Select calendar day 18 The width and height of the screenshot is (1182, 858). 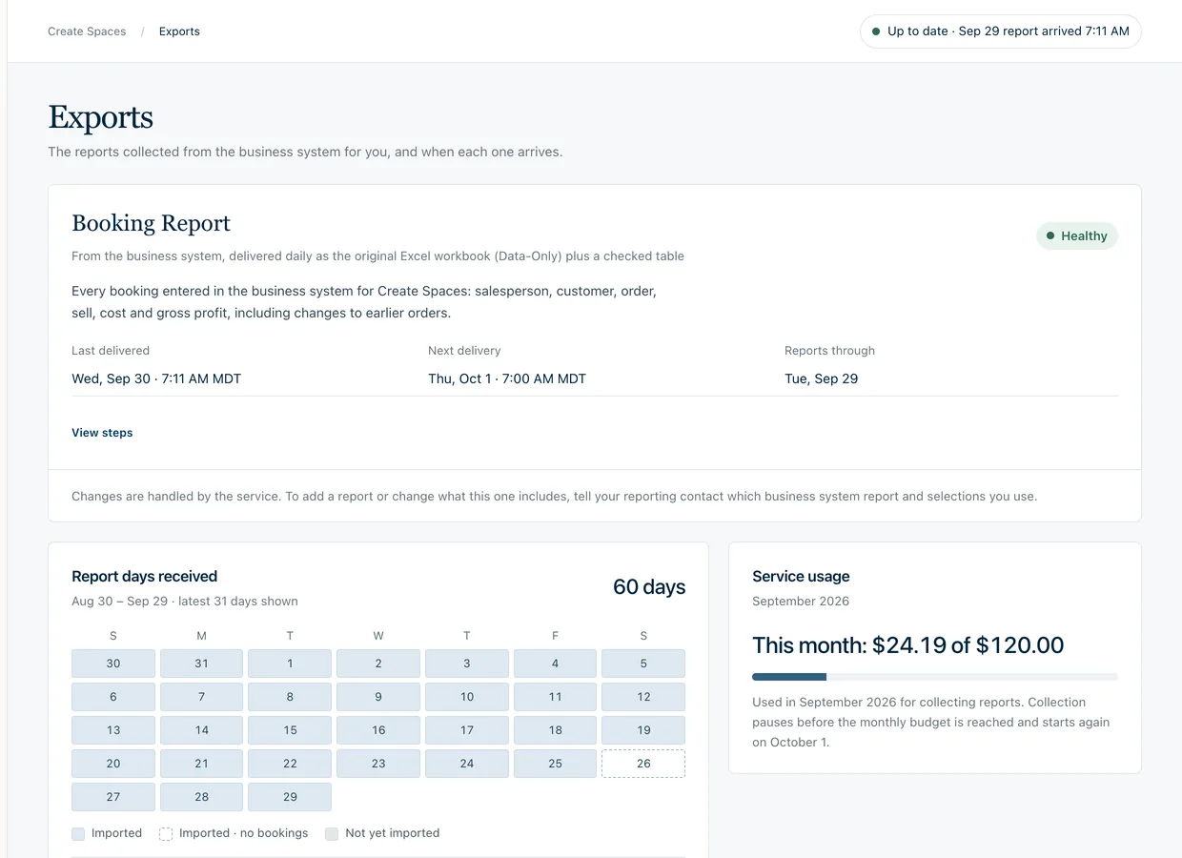pos(555,730)
